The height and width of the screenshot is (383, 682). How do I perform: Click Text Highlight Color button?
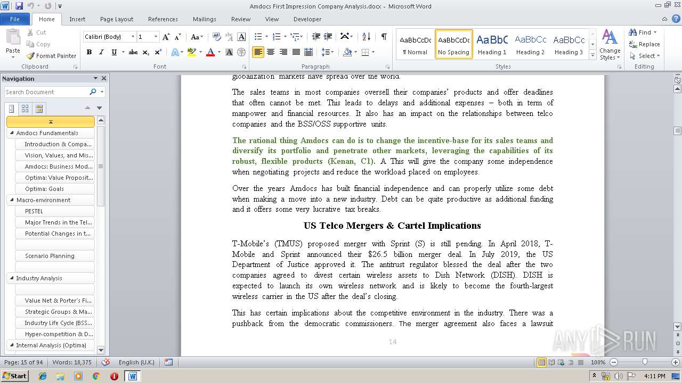192,52
